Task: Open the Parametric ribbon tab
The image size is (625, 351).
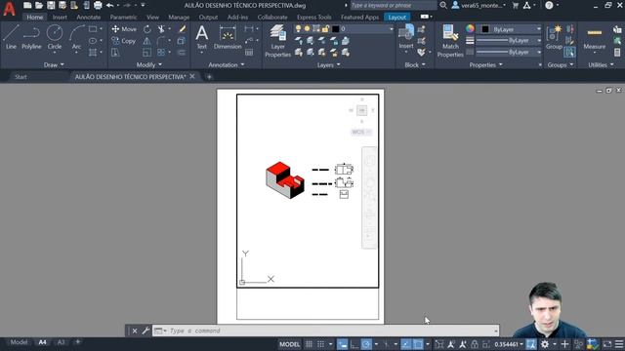Action: click(x=123, y=18)
